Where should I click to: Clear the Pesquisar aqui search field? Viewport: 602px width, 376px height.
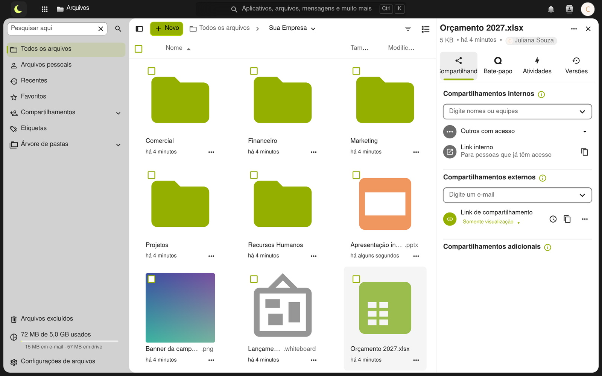[100, 29]
